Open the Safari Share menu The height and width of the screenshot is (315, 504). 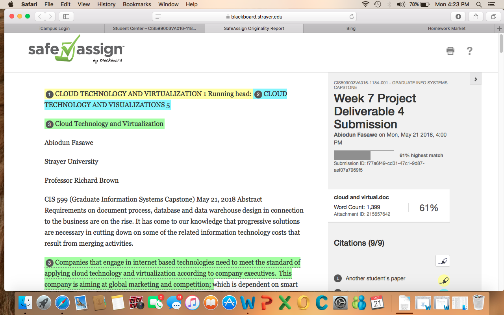coord(476,17)
